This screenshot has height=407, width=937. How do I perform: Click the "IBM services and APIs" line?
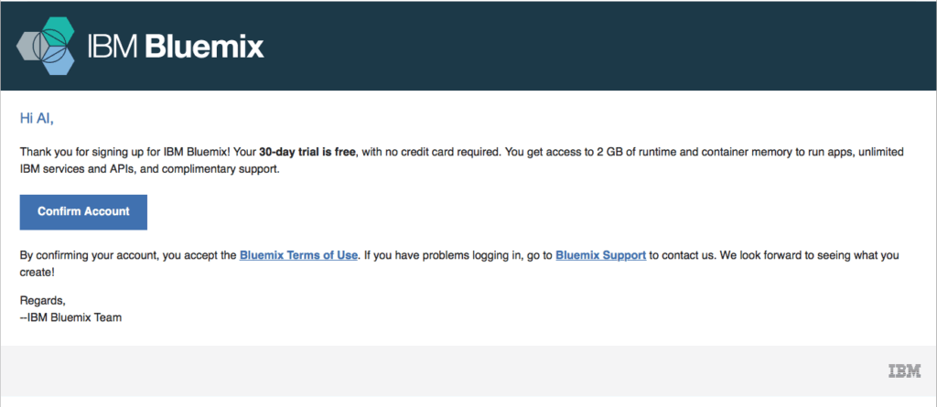149,169
